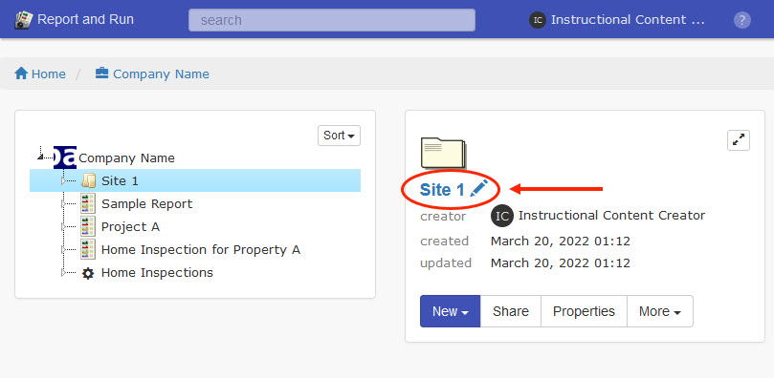Click the Site 1 folder icon in tree

(88, 180)
